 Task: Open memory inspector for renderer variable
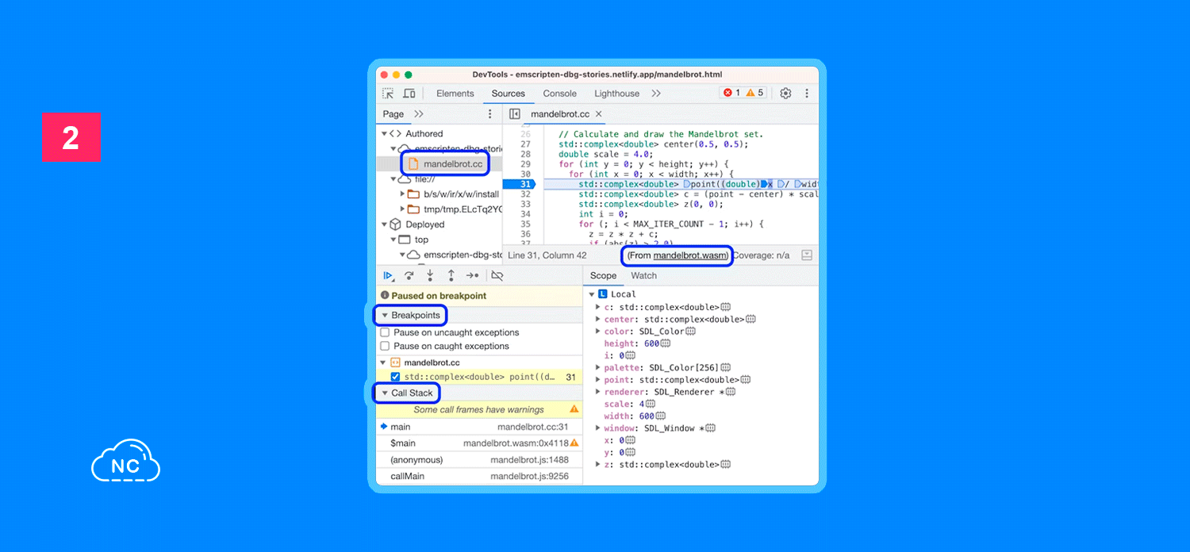pos(730,392)
